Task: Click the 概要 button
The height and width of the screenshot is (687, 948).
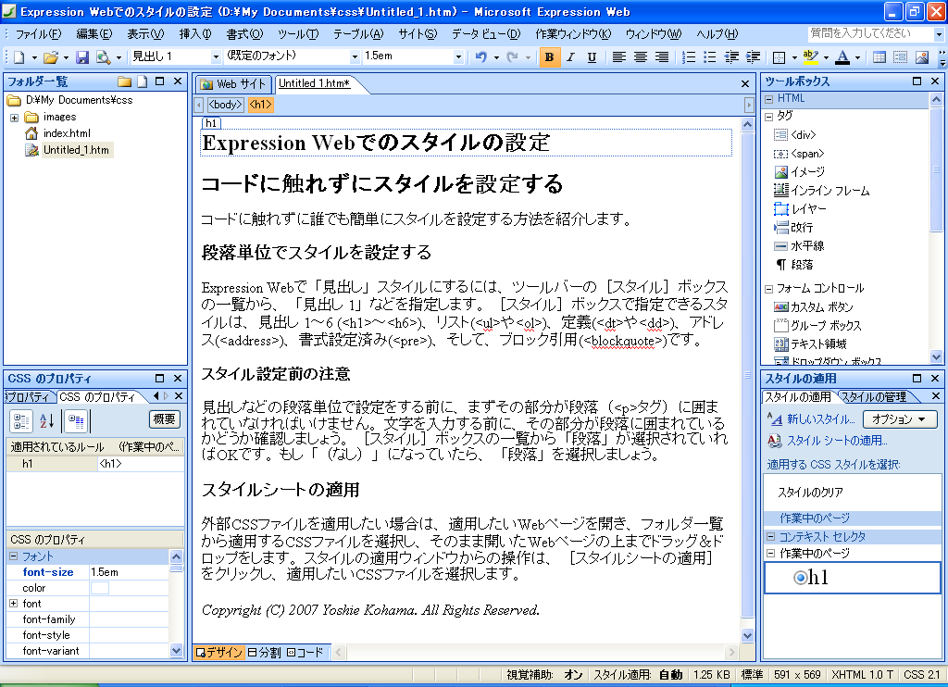Action: pos(165,419)
